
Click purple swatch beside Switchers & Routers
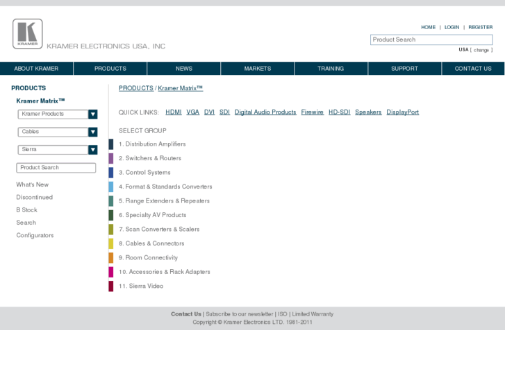click(x=110, y=158)
